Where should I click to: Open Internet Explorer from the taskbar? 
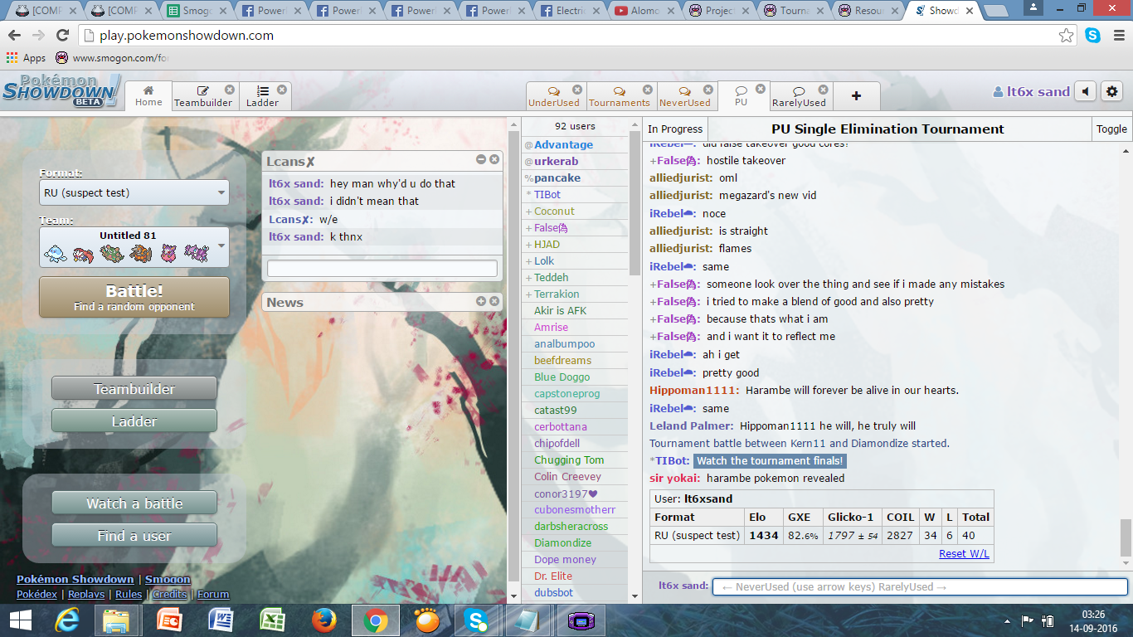[x=66, y=620]
